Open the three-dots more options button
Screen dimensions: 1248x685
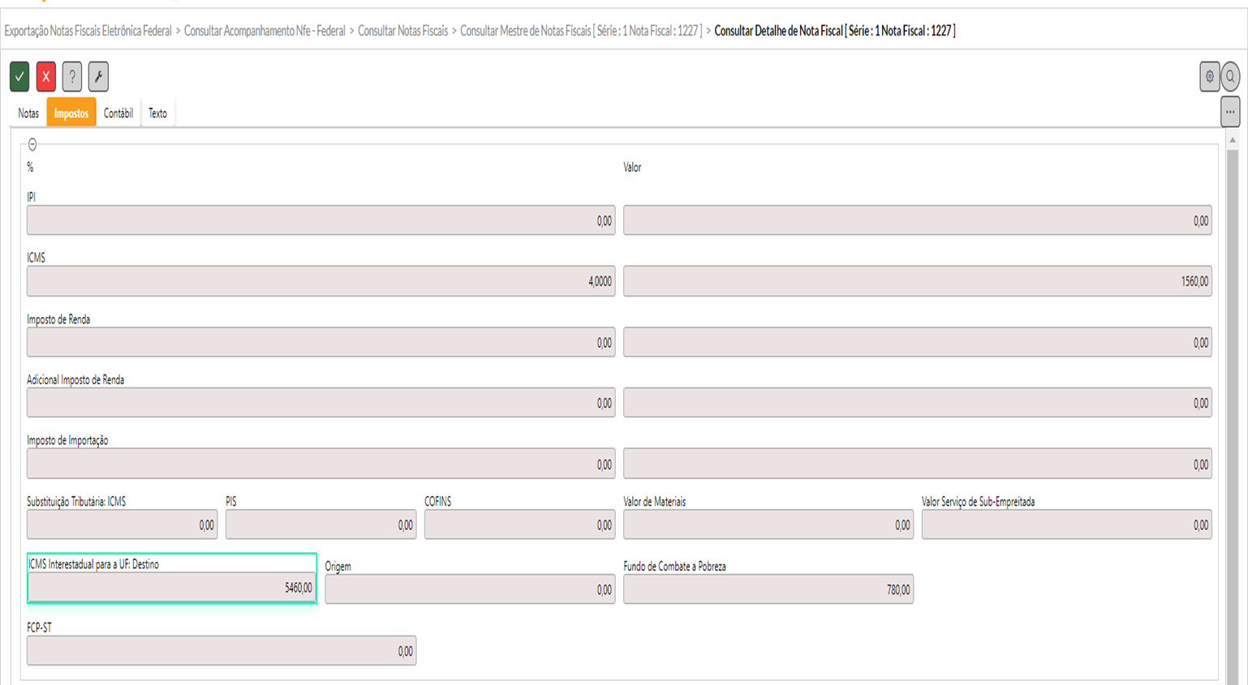[1230, 113]
